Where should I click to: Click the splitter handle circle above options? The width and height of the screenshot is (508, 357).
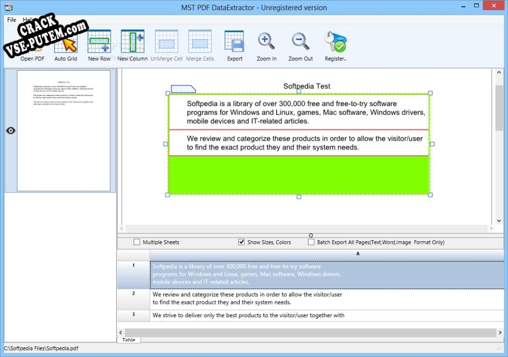pyautogui.click(x=311, y=236)
